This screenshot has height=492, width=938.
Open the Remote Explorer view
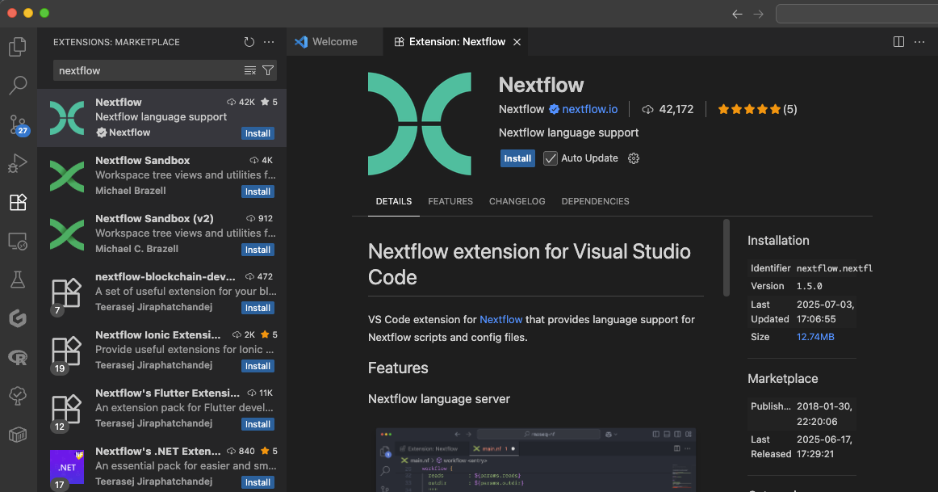pyautogui.click(x=17, y=240)
